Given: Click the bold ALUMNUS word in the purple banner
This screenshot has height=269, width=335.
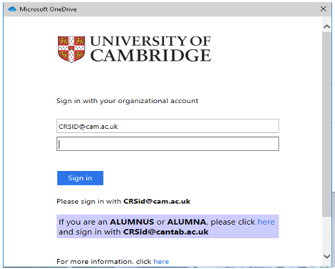Looking at the screenshot, I should pos(132,222).
